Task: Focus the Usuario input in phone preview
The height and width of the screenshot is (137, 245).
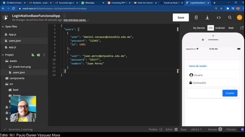Action: 213,75
